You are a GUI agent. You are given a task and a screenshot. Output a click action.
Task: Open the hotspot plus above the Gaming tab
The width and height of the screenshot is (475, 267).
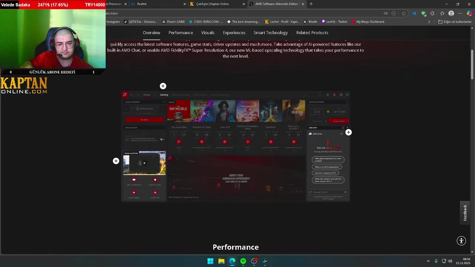(163, 86)
